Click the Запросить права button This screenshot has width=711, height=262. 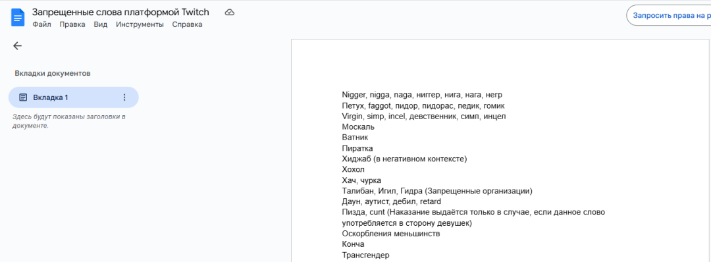pyautogui.click(x=669, y=15)
